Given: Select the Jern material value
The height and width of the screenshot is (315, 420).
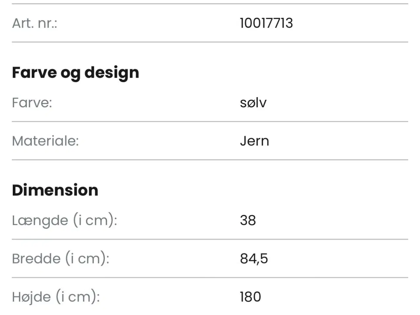Looking at the screenshot, I should (x=254, y=141).
